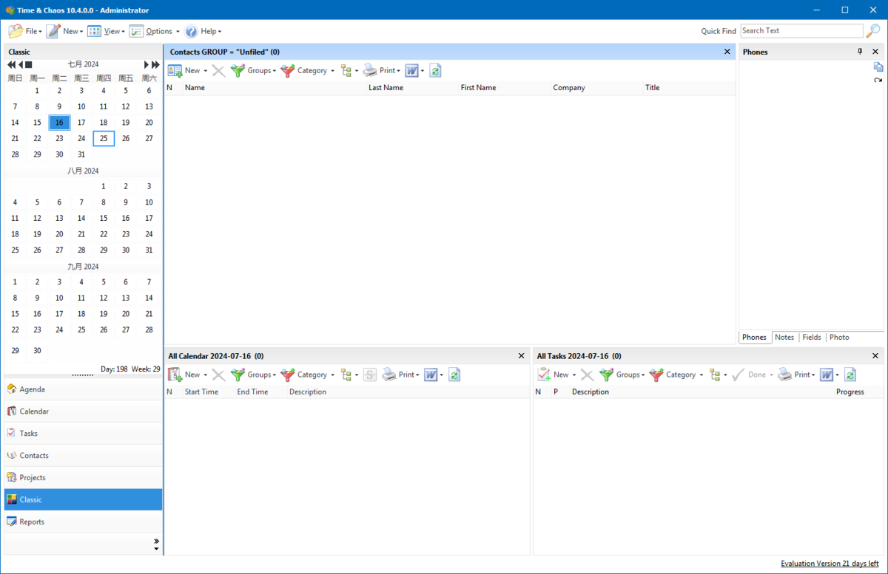Screen dimensions: 888x574
Task: Jump to next month in the calendar
Action: [x=147, y=65]
